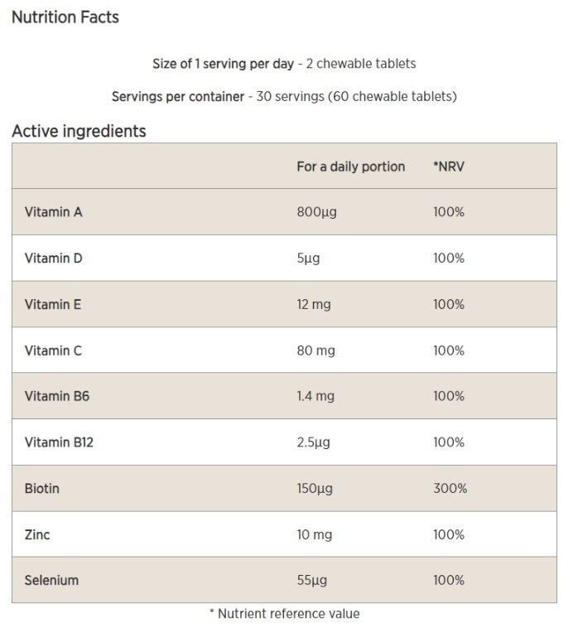The width and height of the screenshot is (578, 633).
Task: Click the 800µg Vitamin A amount
Action: click(x=316, y=212)
